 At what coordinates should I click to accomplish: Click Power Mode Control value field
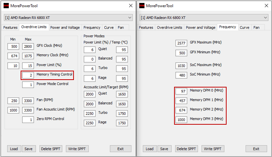[28, 85]
